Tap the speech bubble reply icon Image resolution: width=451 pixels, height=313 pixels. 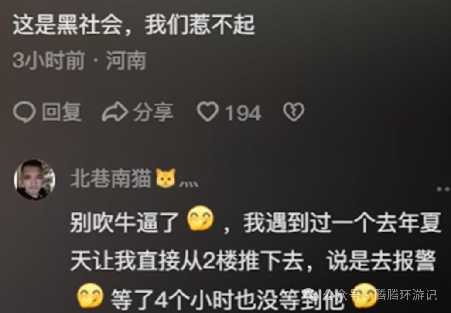24,113
